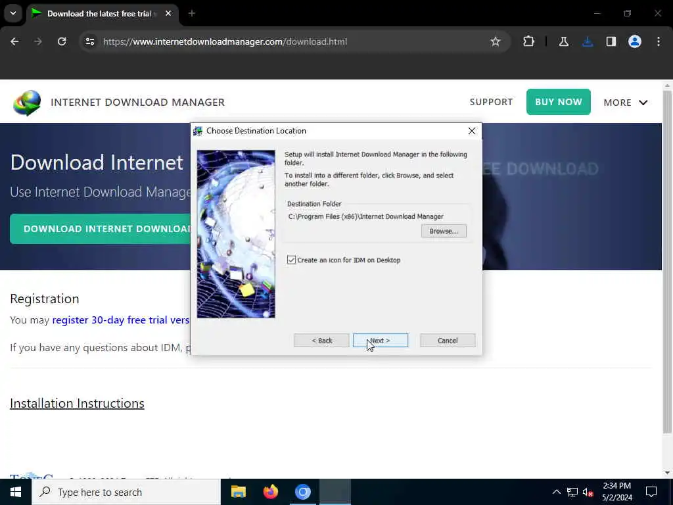Bookmark this page with the star

coord(496,41)
